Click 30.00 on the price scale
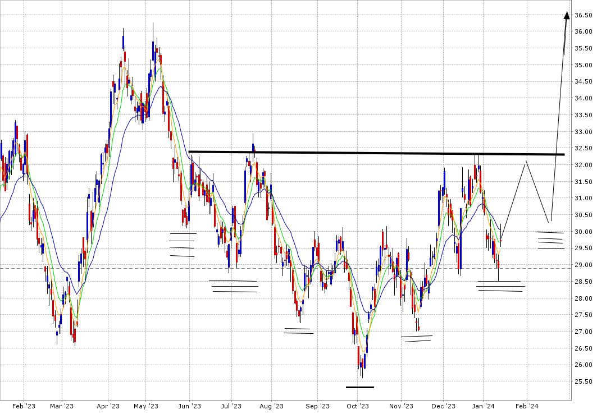Viewport: 597px width, 414px height. (x=584, y=232)
